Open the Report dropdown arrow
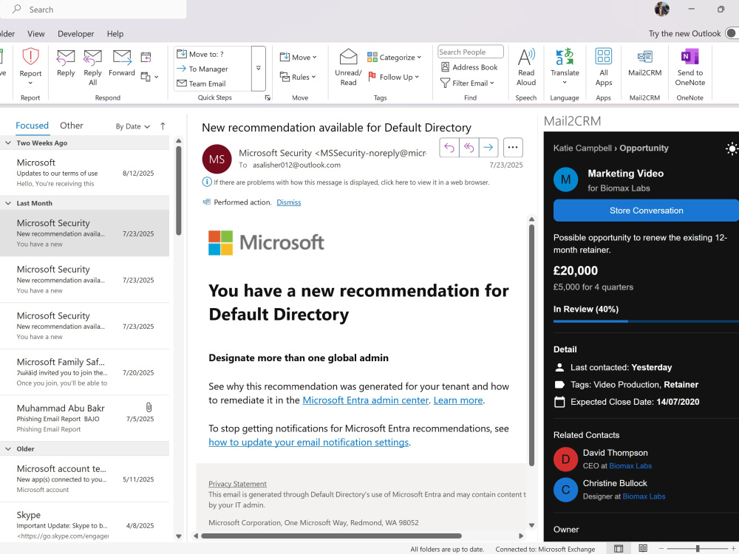Image resolution: width=739 pixels, height=554 pixels. coord(30,83)
